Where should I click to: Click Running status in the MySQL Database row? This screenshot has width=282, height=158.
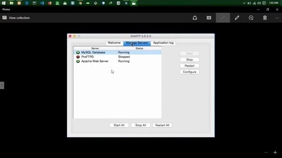[x=124, y=52]
